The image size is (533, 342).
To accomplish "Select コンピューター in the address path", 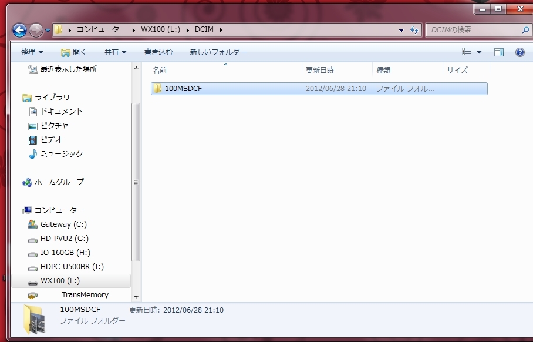I will click(x=102, y=29).
